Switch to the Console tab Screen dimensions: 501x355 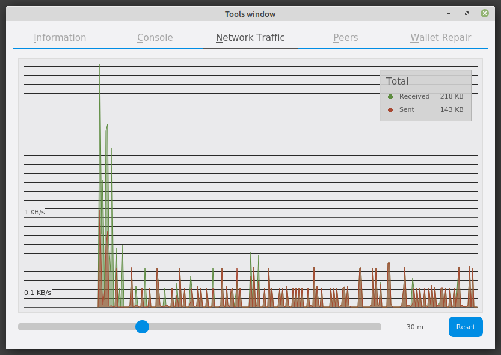tap(155, 38)
